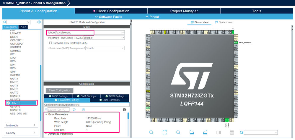Click the ST logo on the chip

pos(192,76)
